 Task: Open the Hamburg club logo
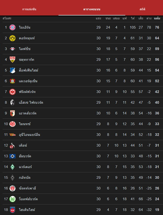(x=12, y=156)
